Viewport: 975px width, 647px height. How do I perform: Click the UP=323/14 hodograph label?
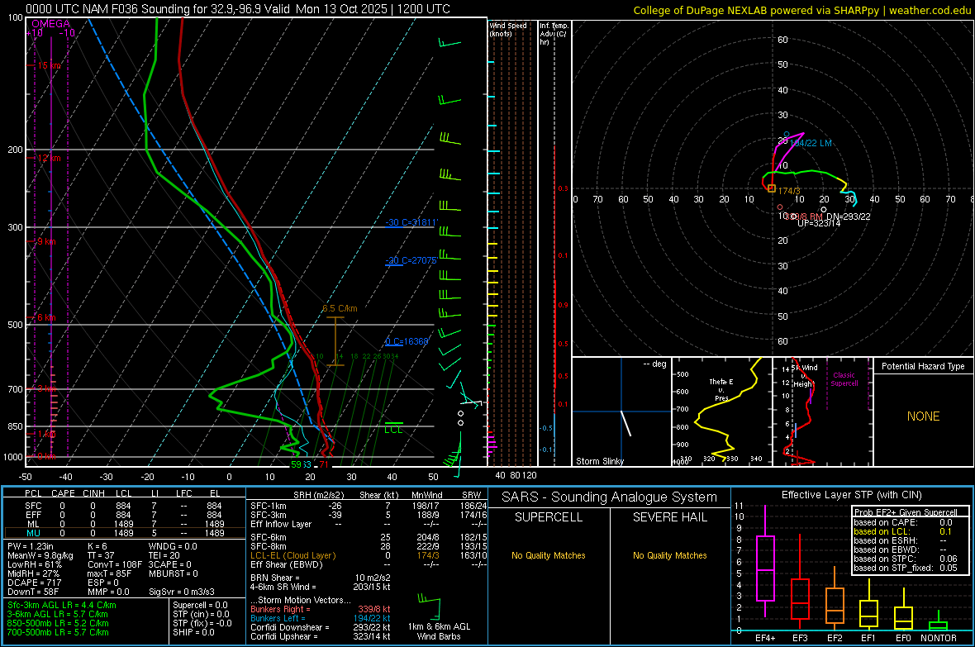coord(818,223)
